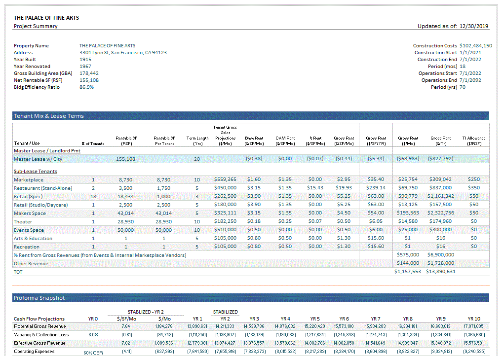Click Marketplace sales projection $559,365
The width and height of the screenshot is (503, 356).
(x=225, y=179)
